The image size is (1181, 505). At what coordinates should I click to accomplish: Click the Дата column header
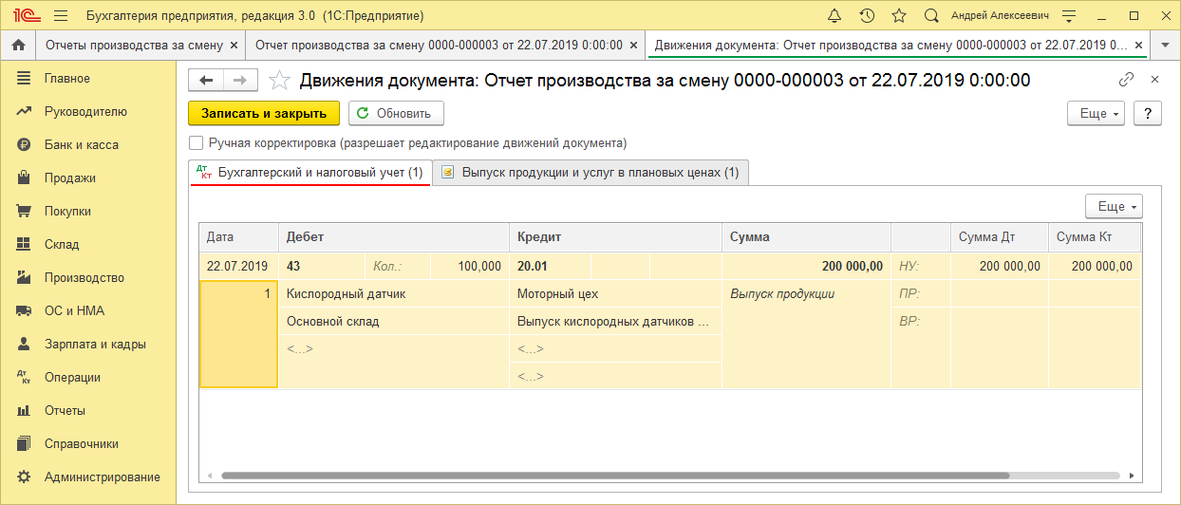point(238,236)
